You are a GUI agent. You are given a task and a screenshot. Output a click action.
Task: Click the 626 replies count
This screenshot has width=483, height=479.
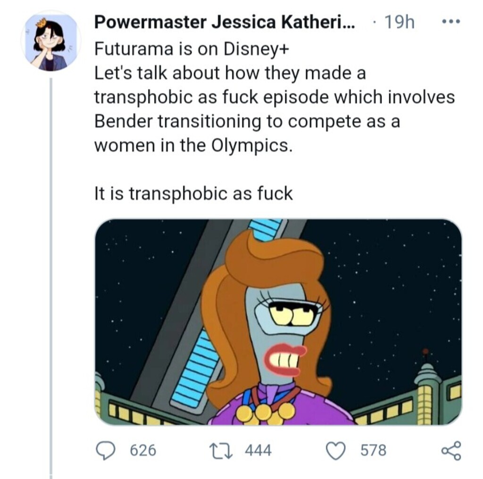[142, 451]
